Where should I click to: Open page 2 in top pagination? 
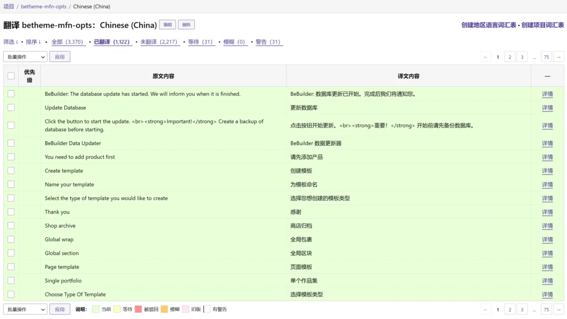(x=510, y=56)
